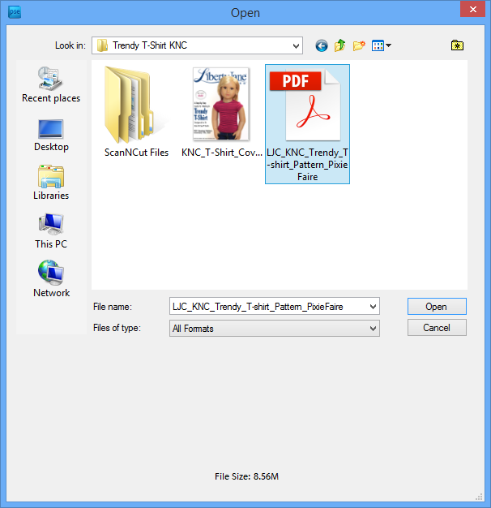Image resolution: width=491 pixels, height=508 pixels.
Task: Open Recent places in sidebar
Action: [51, 84]
